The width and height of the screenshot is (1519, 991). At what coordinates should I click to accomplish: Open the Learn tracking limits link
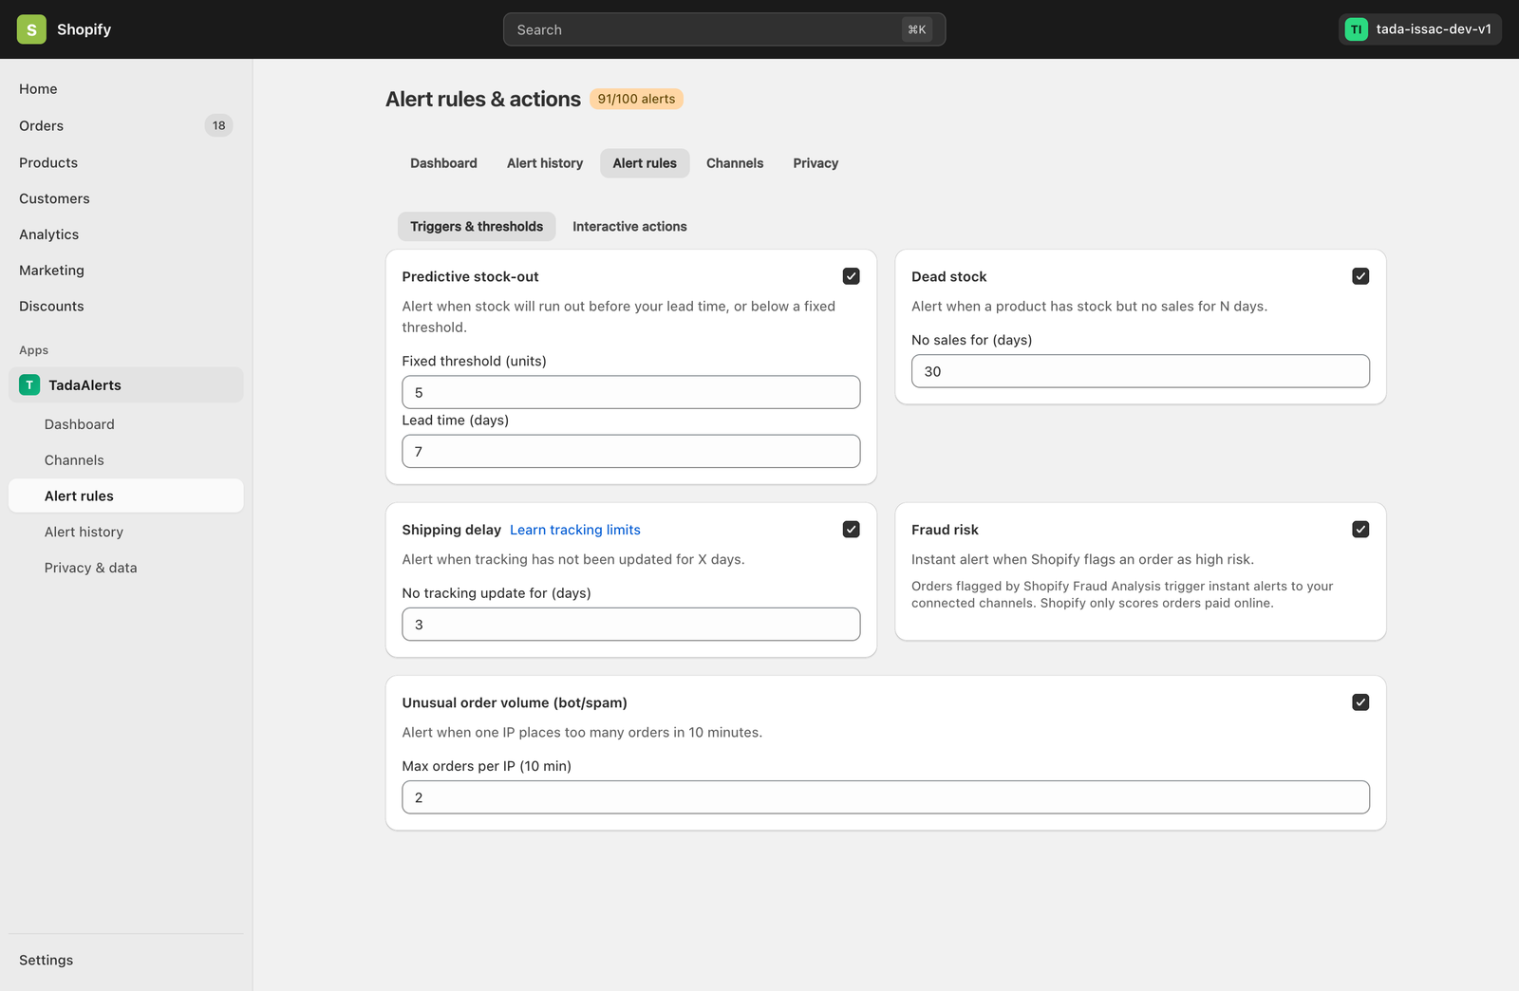[x=575, y=530]
